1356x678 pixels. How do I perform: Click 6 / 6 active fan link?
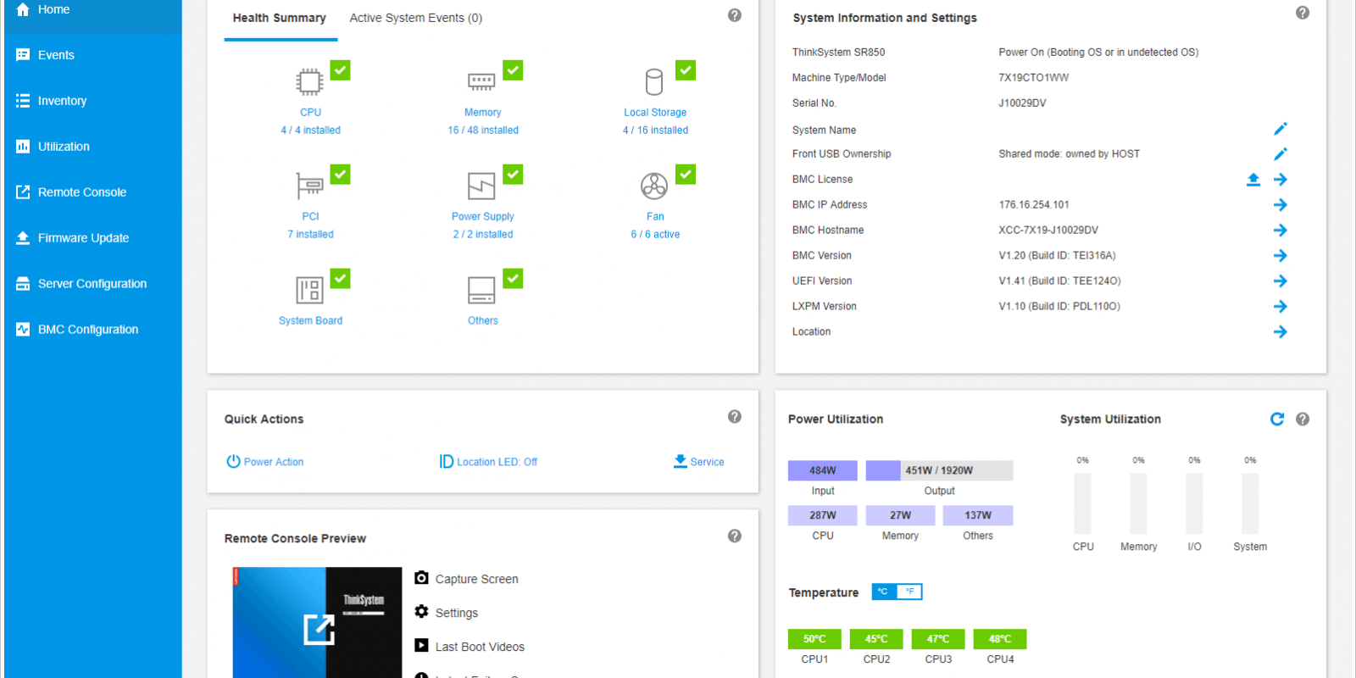click(655, 235)
